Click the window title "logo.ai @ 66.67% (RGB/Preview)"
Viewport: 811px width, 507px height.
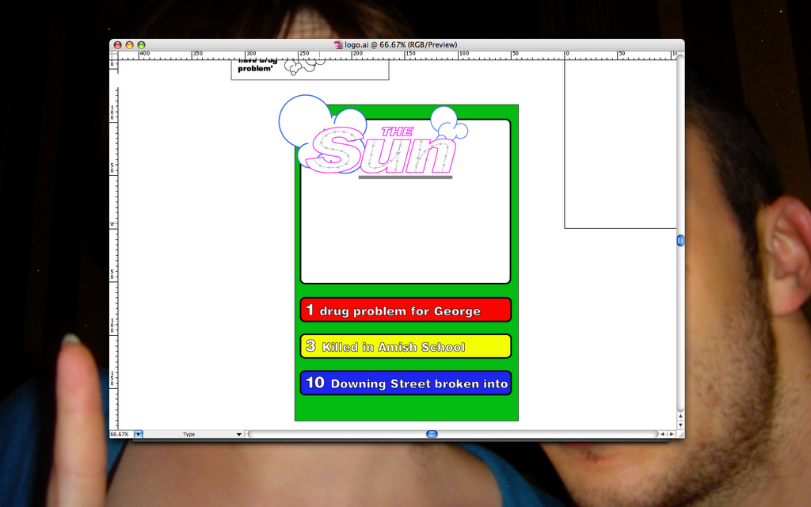tap(401, 45)
